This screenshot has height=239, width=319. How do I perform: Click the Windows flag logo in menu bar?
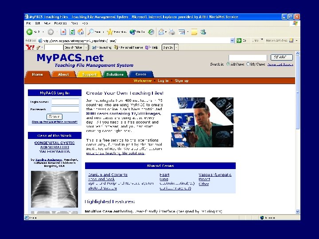click(x=295, y=23)
